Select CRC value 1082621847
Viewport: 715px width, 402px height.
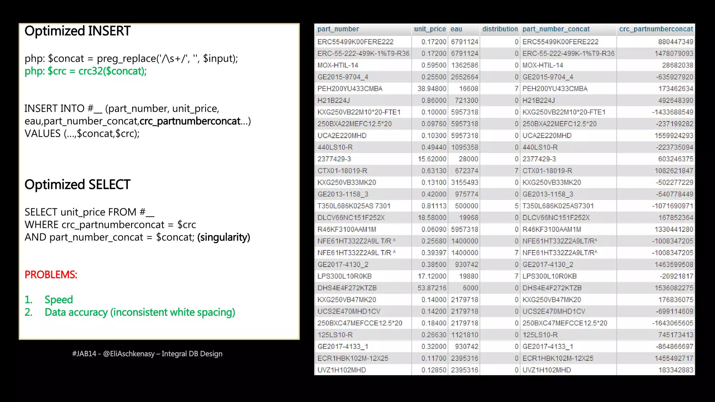(x=674, y=171)
